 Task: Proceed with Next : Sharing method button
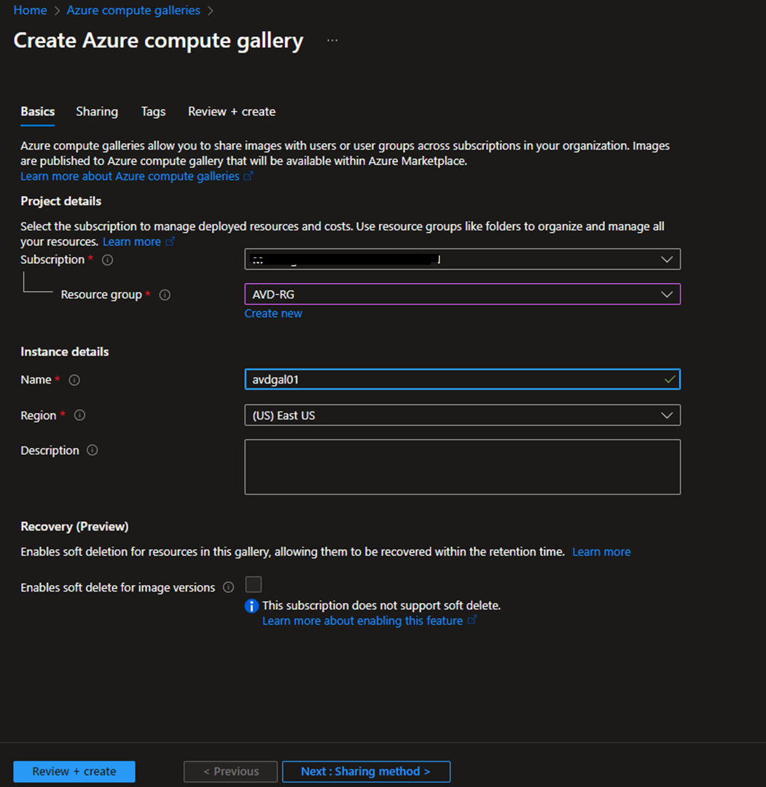[366, 772]
